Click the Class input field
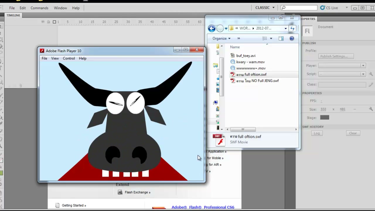The image size is (375, 211). [342, 84]
